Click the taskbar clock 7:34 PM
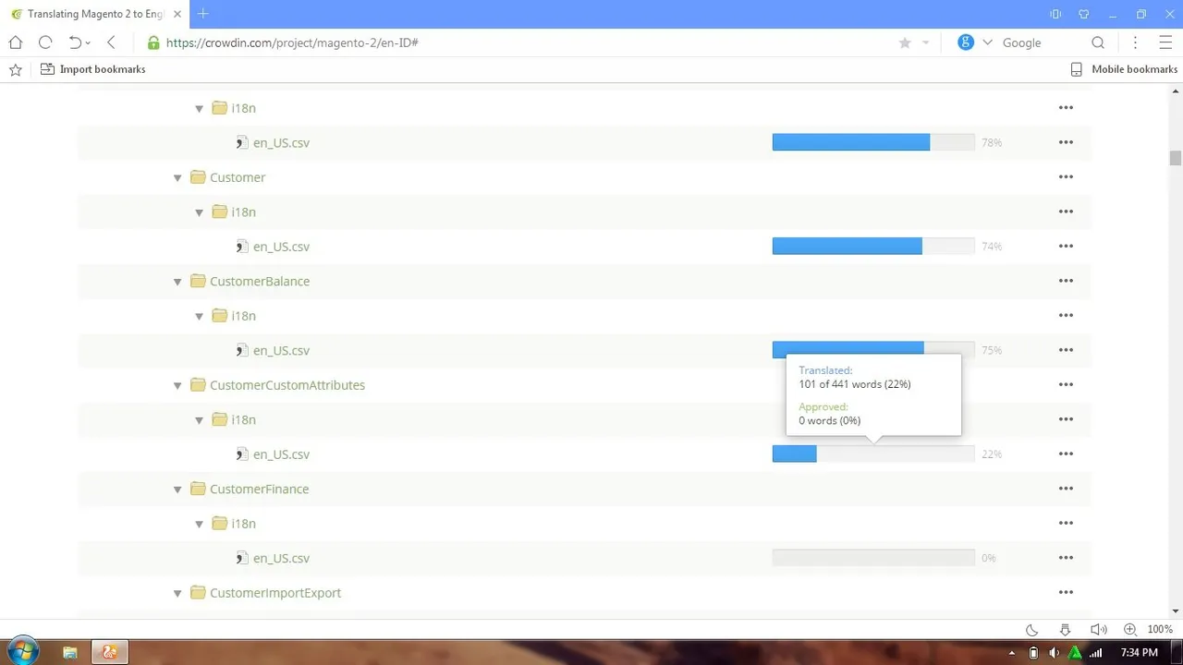The width and height of the screenshot is (1183, 665). [x=1139, y=653]
